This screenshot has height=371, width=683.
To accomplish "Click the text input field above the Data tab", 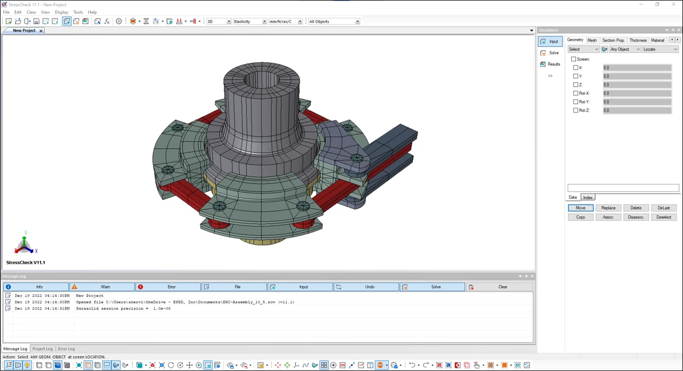I will point(622,188).
